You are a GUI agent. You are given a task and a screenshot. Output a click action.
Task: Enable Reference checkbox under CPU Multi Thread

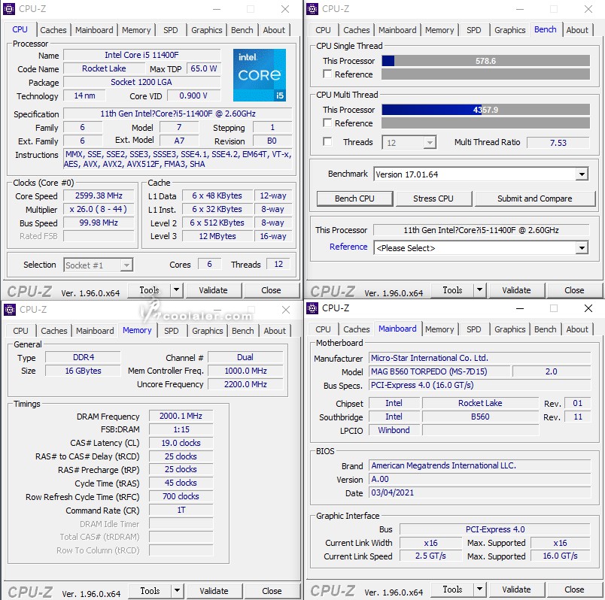click(327, 123)
